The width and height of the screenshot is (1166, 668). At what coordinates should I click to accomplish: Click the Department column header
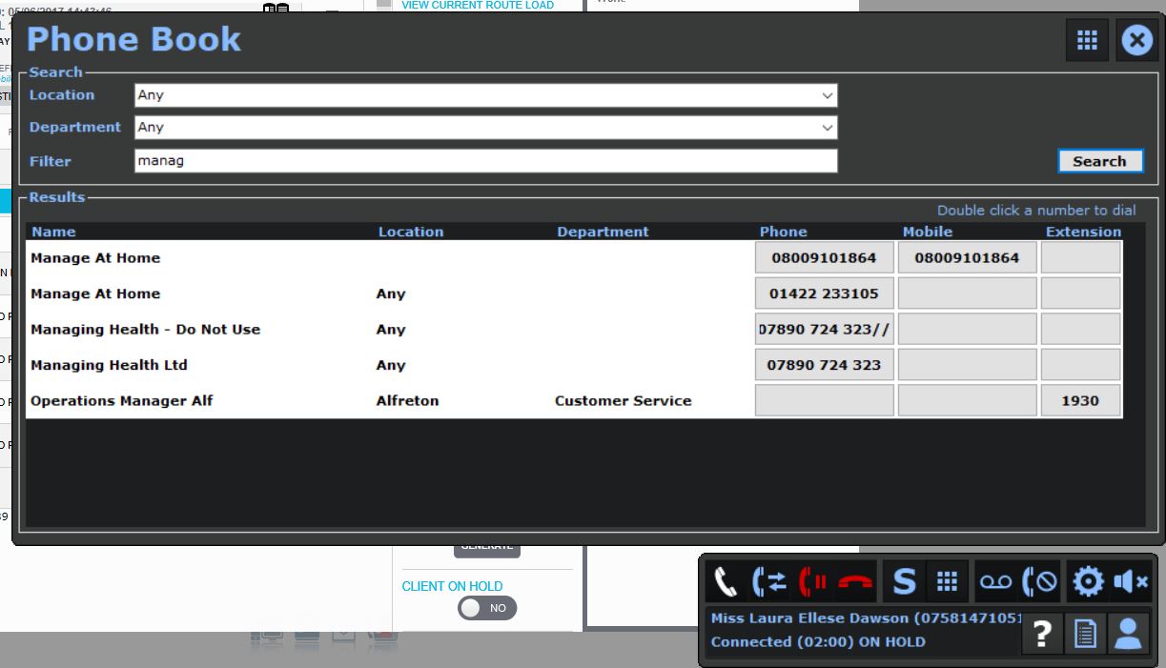click(603, 232)
